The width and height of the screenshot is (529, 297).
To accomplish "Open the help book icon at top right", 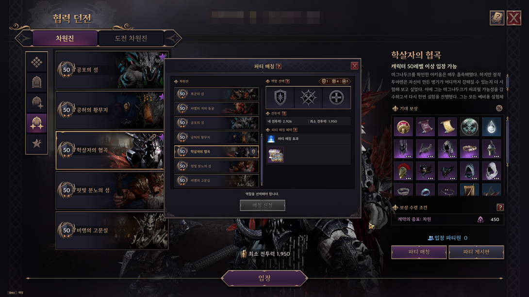I will pos(496,18).
